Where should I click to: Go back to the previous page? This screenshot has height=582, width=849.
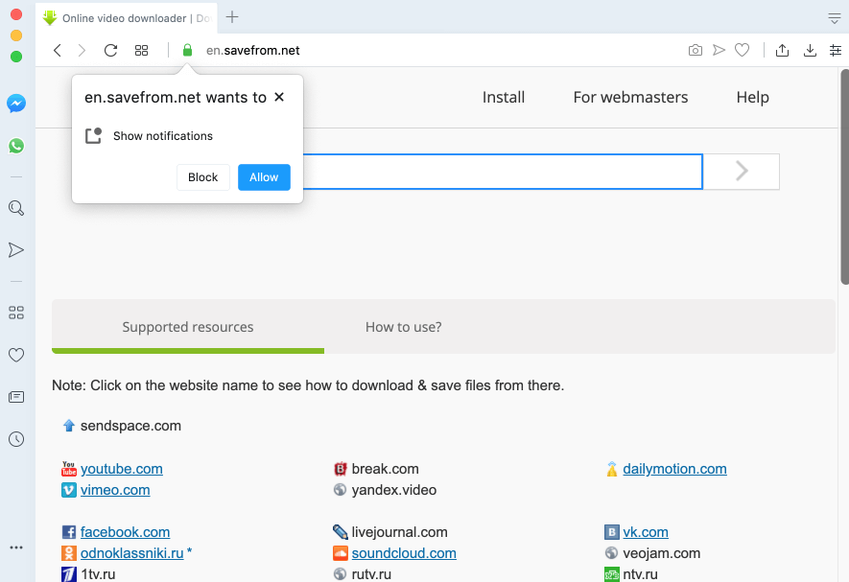58,51
